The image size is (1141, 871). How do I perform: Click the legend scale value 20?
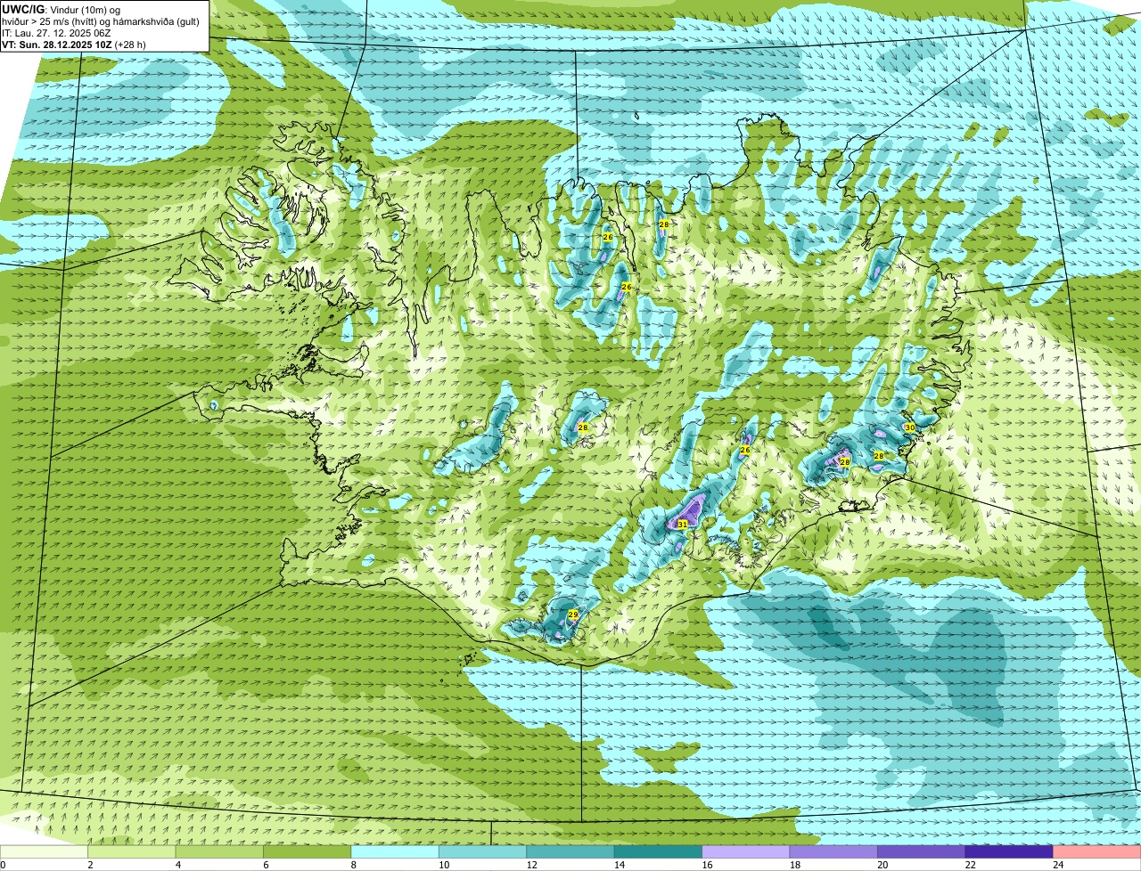(x=882, y=865)
